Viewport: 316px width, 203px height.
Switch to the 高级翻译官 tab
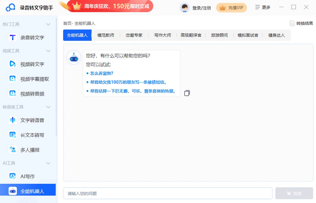[191, 35]
